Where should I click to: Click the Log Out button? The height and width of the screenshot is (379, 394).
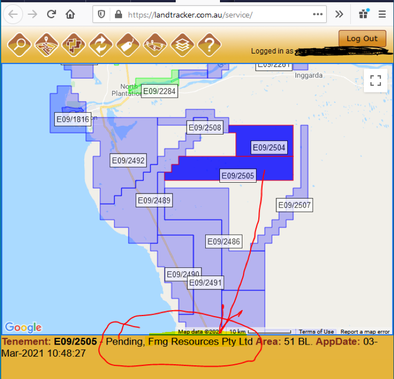362,38
